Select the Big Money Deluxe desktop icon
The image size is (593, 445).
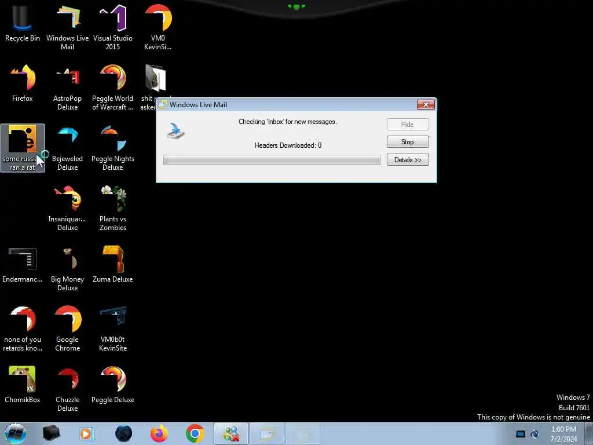(67, 269)
